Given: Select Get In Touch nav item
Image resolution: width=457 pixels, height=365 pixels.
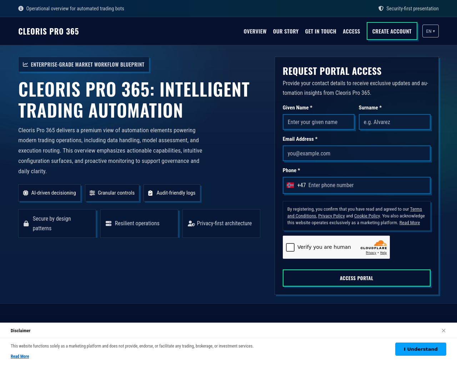Looking at the screenshot, I should (x=321, y=31).
